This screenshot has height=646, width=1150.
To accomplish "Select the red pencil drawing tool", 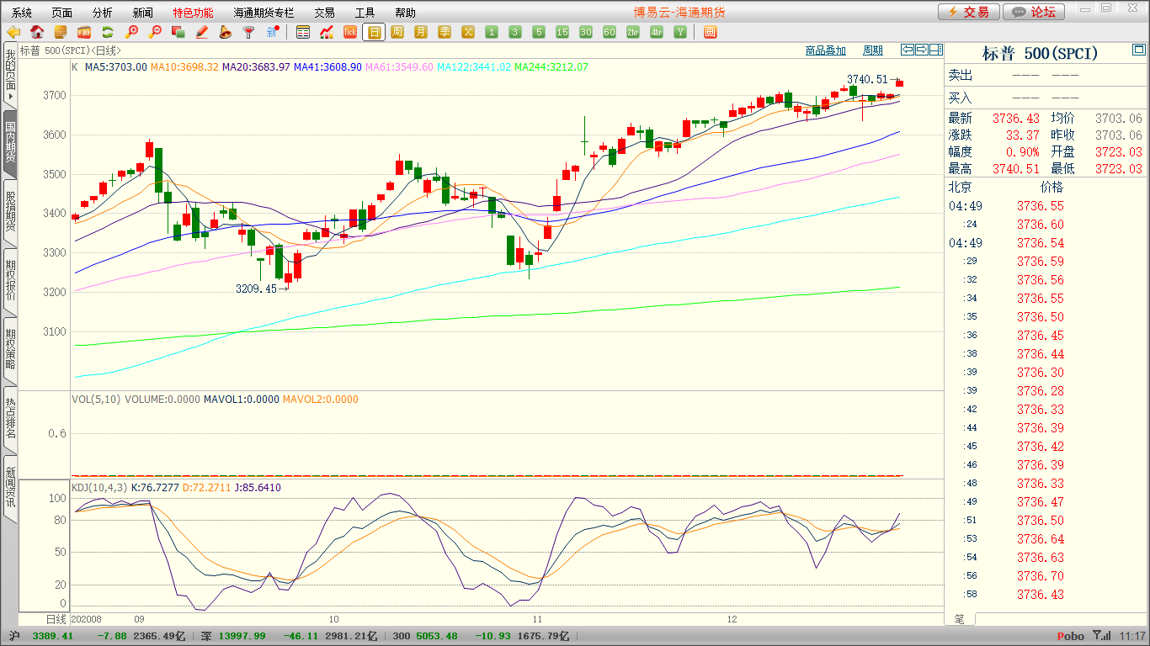I will tap(202, 32).
